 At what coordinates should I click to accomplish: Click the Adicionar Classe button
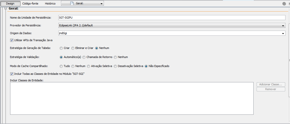(271, 85)
